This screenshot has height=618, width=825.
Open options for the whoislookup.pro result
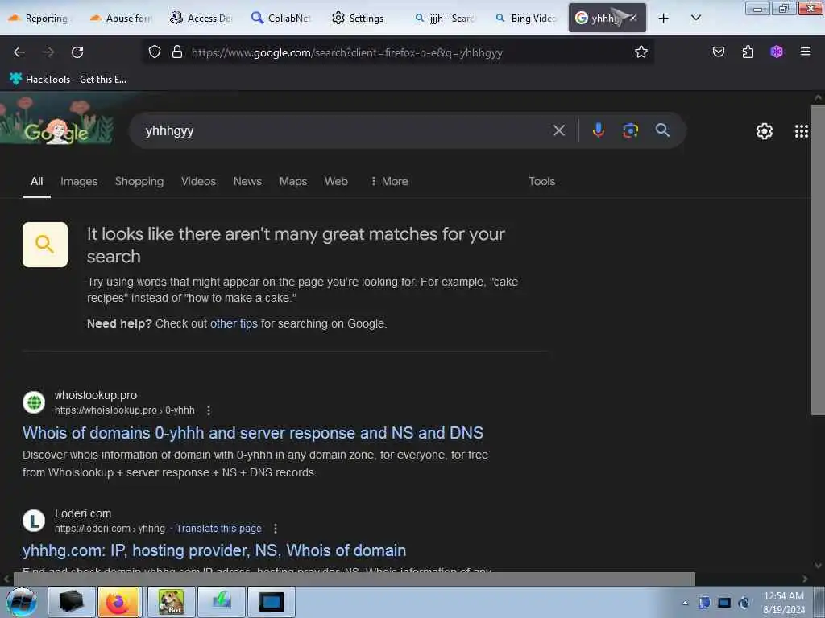[x=209, y=410]
